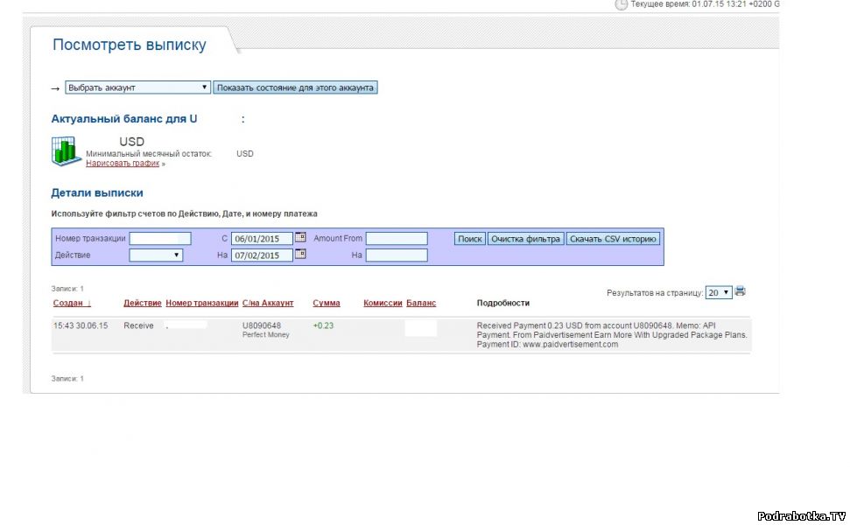Sort by the 'Баланс' column header
This screenshot has height=525, width=850.
pos(421,304)
